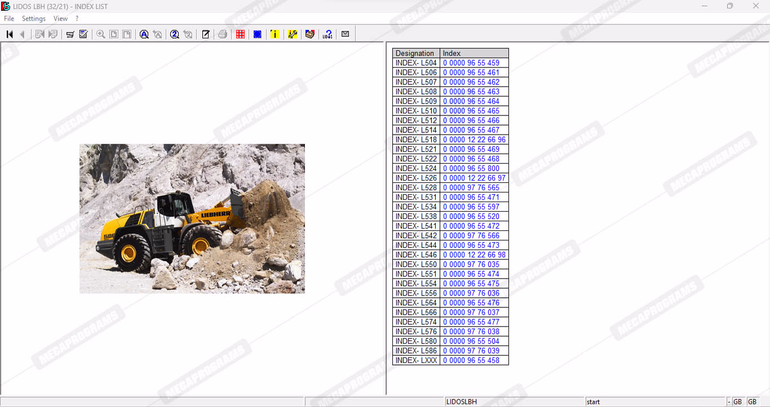Image resolution: width=770 pixels, height=407 pixels.
Task: Open index link 0 0000 12 22 66 98
Action: click(474, 255)
